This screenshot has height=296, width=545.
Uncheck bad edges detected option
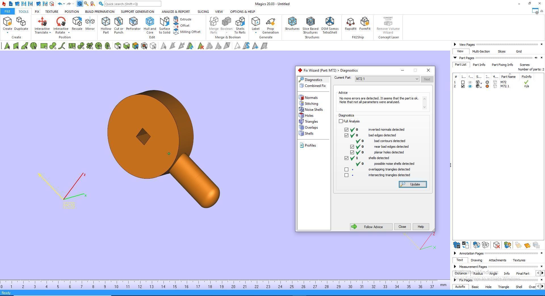[x=346, y=135]
